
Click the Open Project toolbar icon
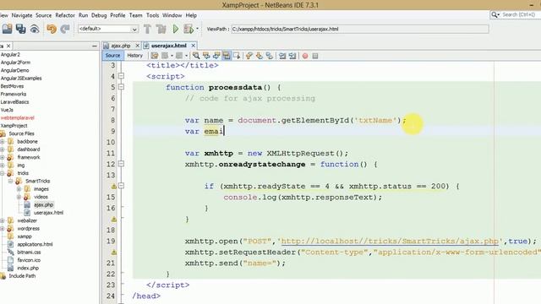click(x=7, y=29)
